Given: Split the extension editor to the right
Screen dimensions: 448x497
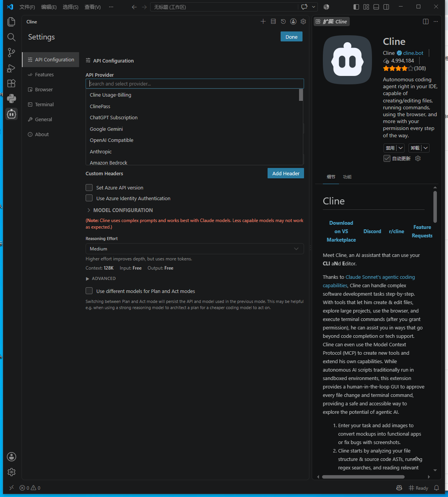Looking at the screenshot, I should 426,21.
